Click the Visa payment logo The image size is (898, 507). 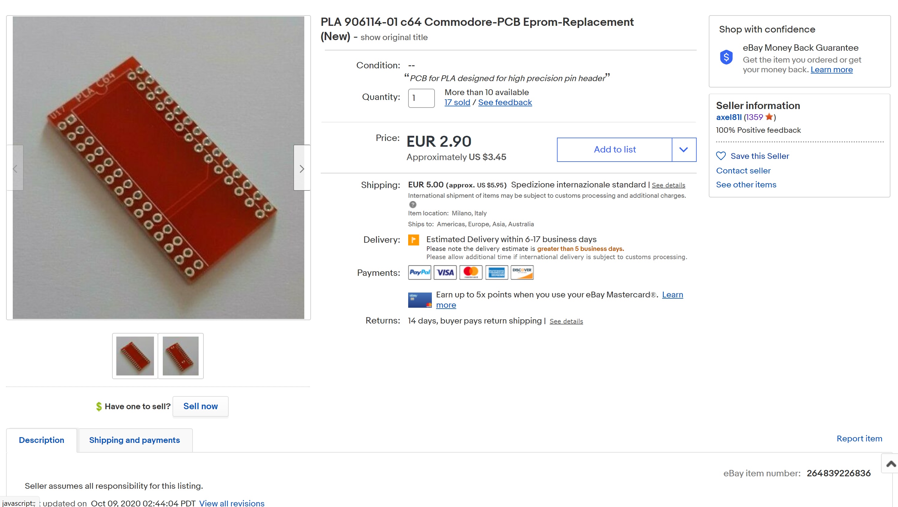[x=445, y=272]
